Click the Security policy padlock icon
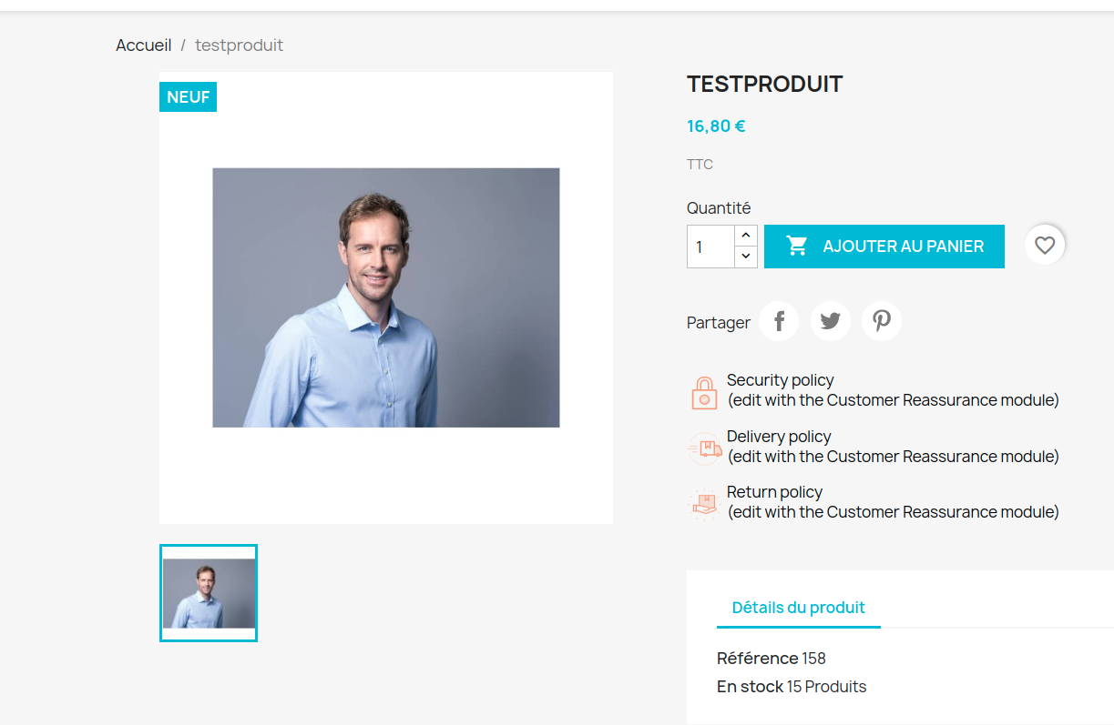 (x=703, y=389)
